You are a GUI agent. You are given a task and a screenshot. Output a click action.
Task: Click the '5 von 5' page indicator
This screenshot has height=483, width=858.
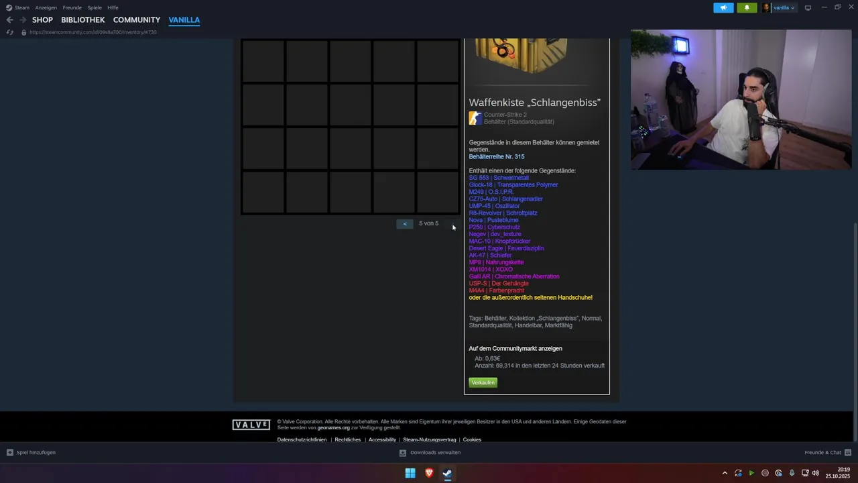429,223
